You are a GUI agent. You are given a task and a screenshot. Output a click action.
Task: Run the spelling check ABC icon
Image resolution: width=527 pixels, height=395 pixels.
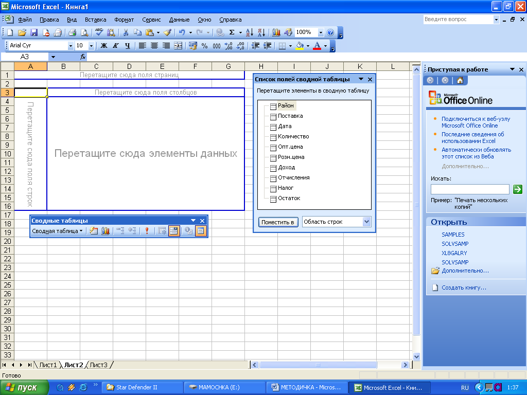pyautogui.click(x=99, y=32)
